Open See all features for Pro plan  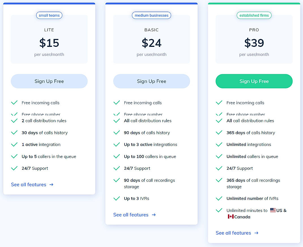click(233, 233)
